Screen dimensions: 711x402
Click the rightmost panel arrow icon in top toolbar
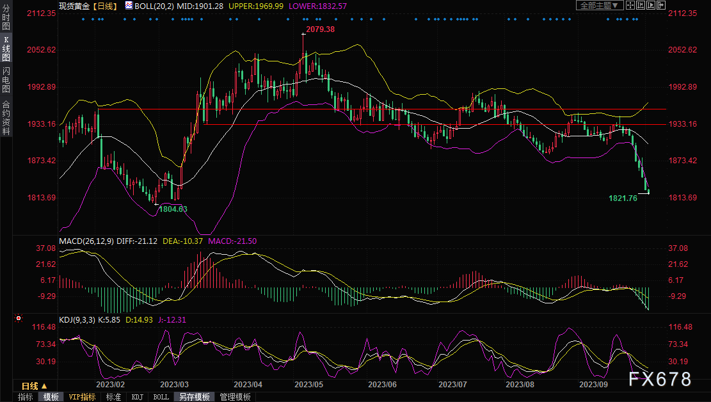[x=660, y=5]
